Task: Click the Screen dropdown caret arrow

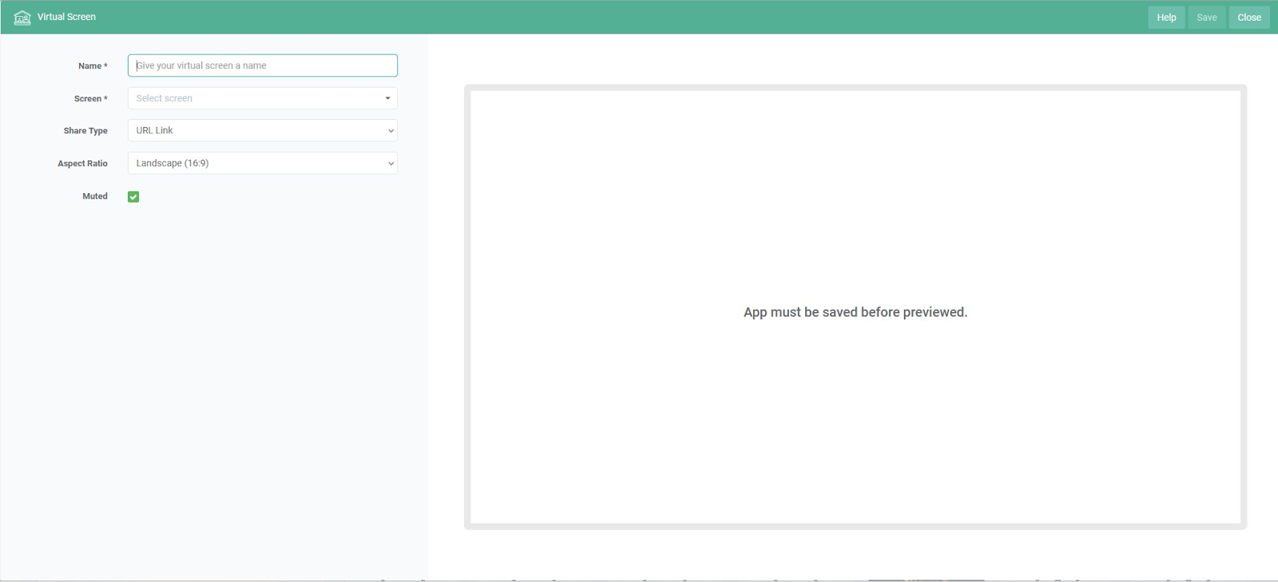Action: pyautogui.click(x=387, y=98)
